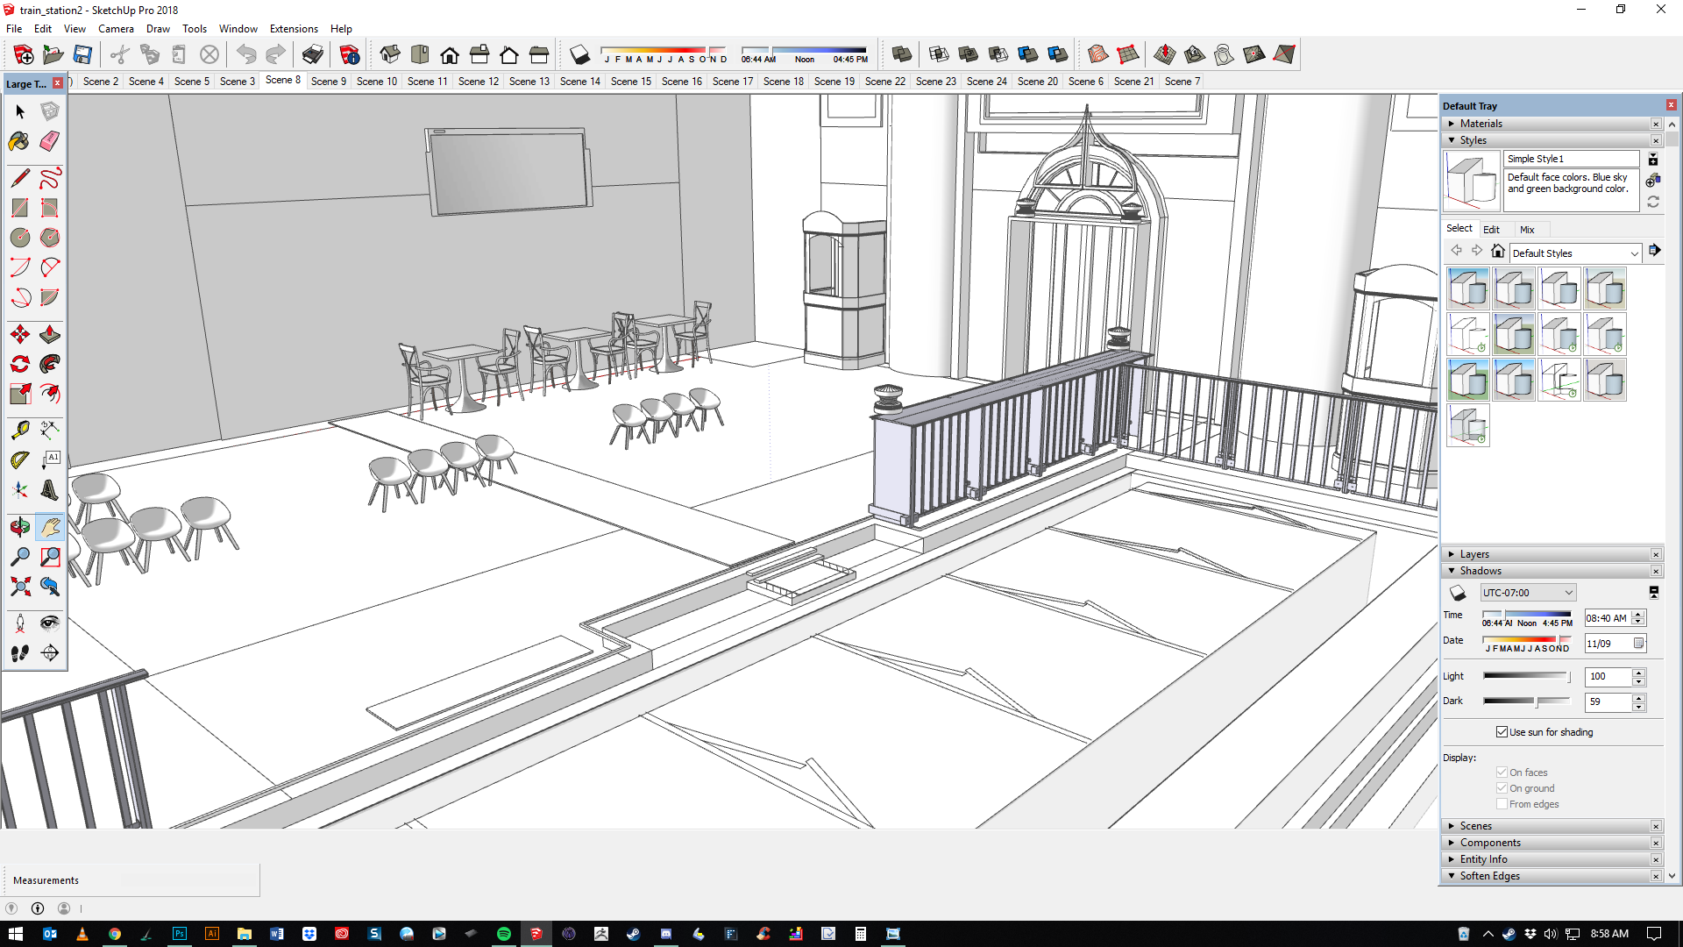Select the Tape Measure tool
This screenshot has height=947, width=1683.
click(x=20, y=430)
